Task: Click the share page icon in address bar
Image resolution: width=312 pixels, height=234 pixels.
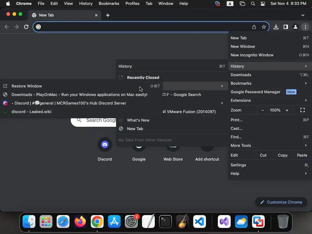Action: click(x=254, y=27)
